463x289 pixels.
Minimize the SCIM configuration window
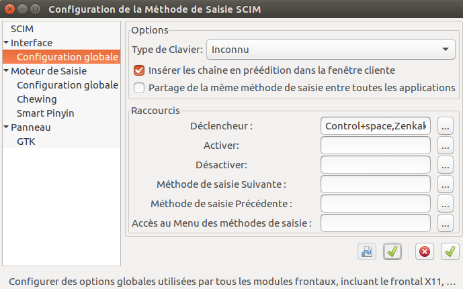pyautogui.click(x=22, y=9)
